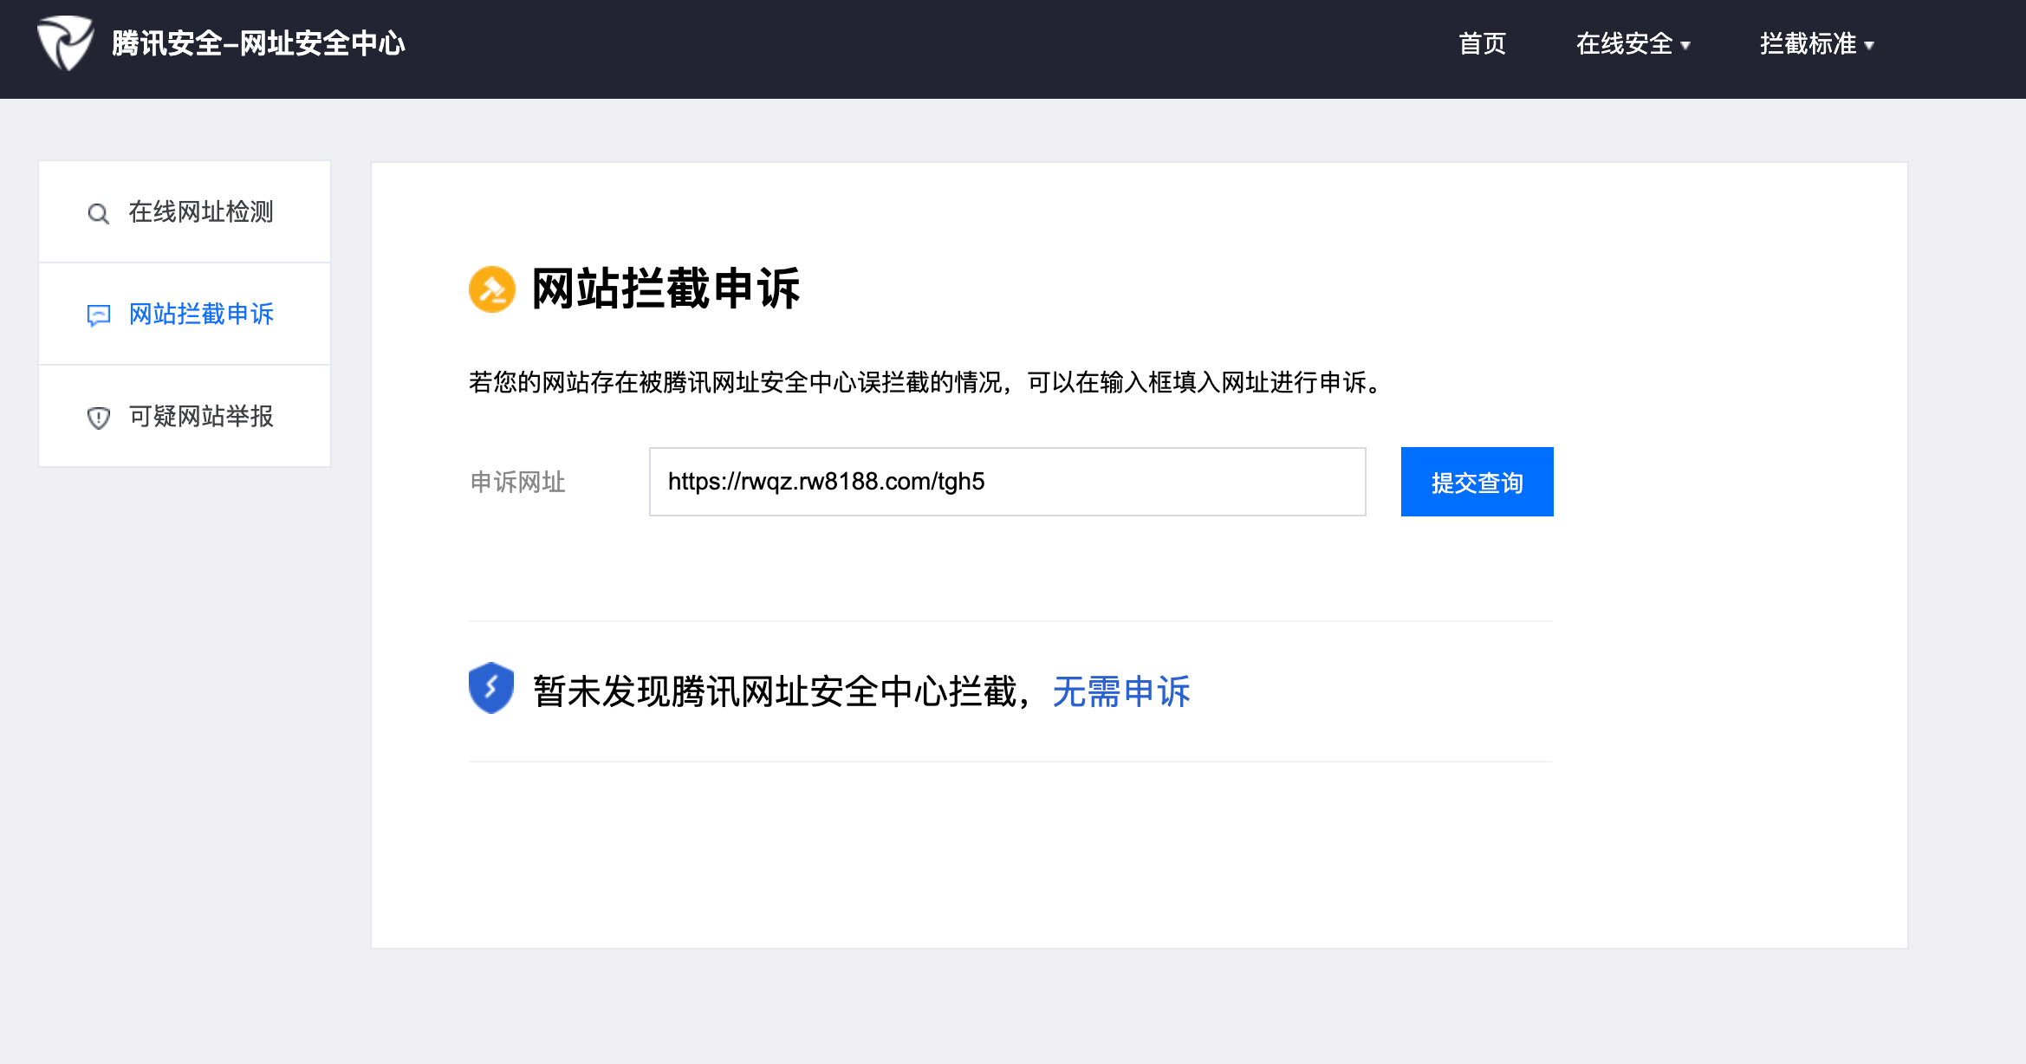This screenshot has width=2026, height=1064.
Task: Click the Tencent Security shield logo
Action: (x=65, y=43)
